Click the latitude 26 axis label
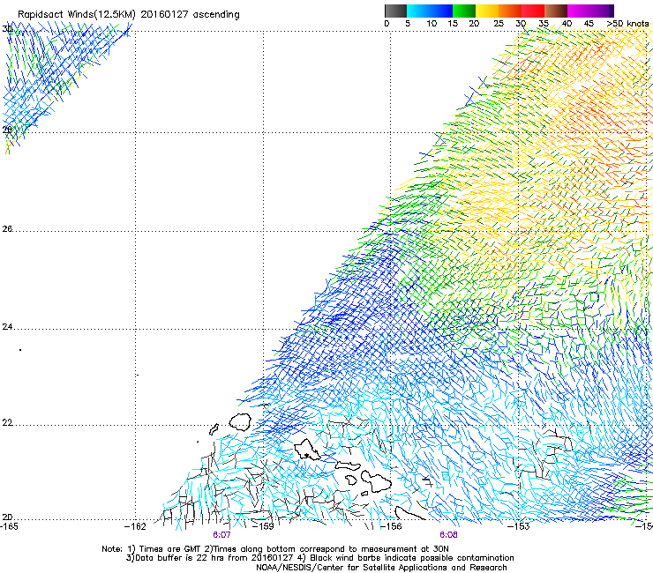 [7, 228]
